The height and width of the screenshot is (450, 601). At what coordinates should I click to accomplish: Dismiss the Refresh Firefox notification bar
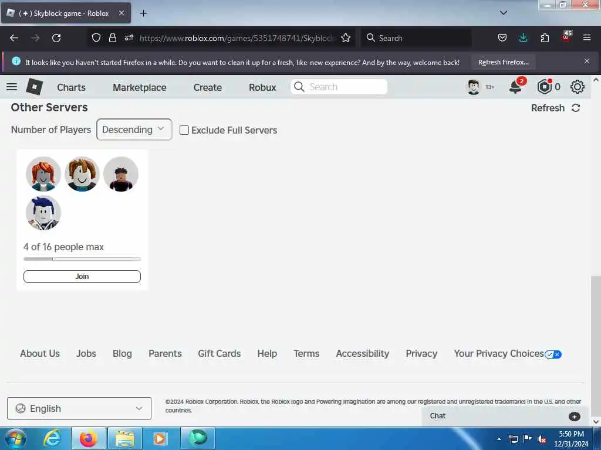[587, 61]
